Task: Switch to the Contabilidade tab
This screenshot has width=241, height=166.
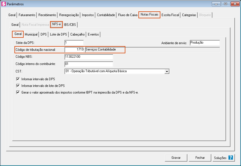Action: 106,15
